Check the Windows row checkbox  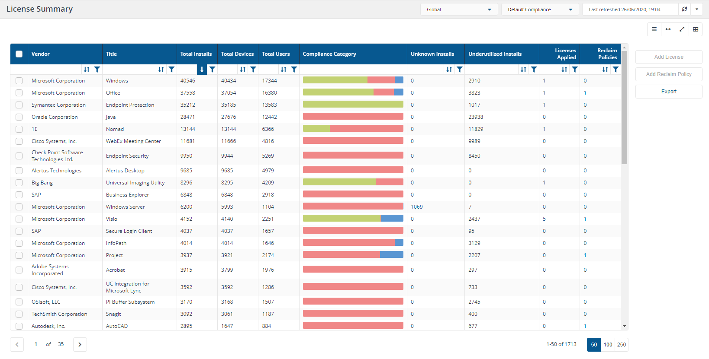pos(19,81)
